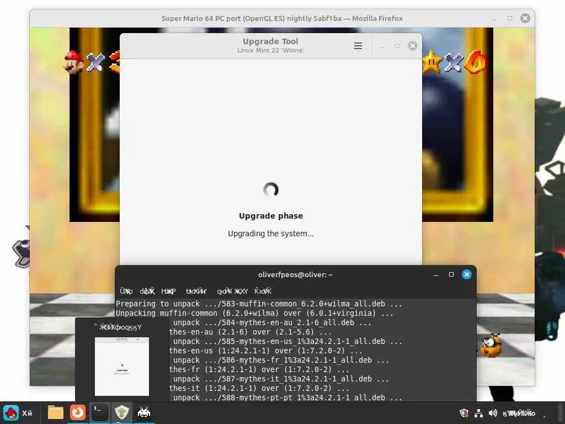This screenshot has width=565, height=424.
Task: Open the panel clock in the tray
Action: click(x=519, y=413)
